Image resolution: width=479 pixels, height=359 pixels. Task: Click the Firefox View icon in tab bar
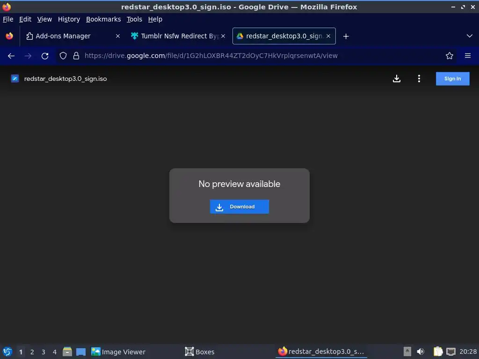point(9,36)
